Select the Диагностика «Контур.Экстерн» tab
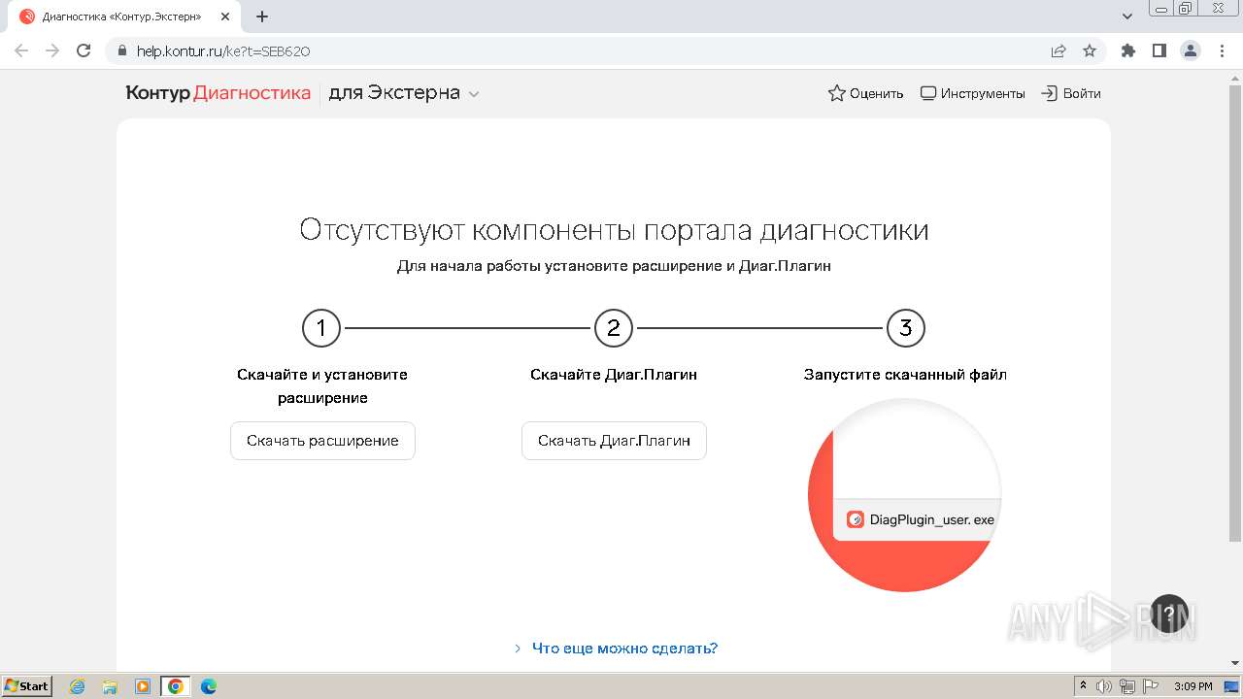 point(124,17)
